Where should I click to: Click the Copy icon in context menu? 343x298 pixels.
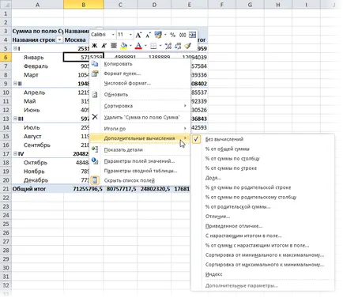coord(95,63)
